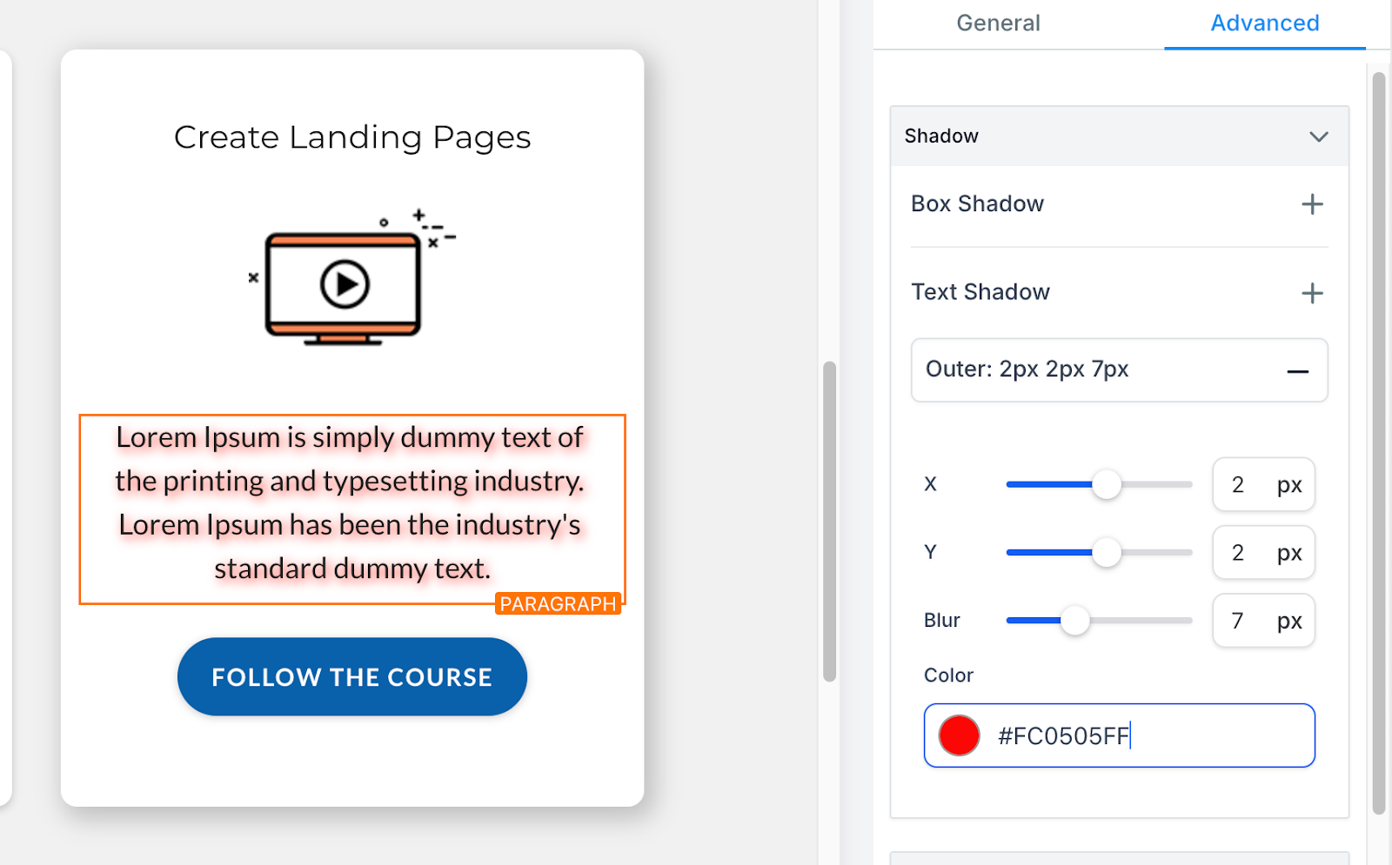
Task: Switch to the General tab
Action: 998,23
